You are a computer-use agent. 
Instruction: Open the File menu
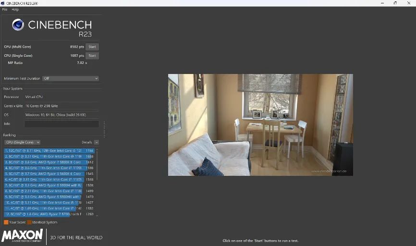point(5,9)
